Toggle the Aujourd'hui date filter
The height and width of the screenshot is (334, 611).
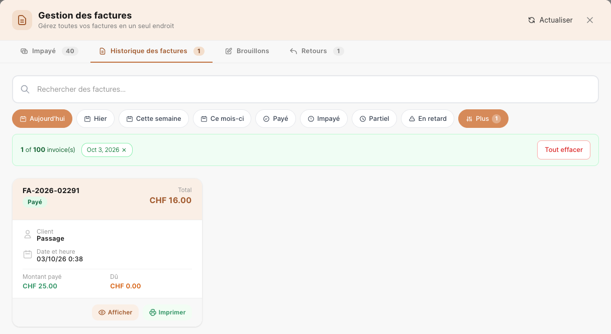(x=42, y=119)
